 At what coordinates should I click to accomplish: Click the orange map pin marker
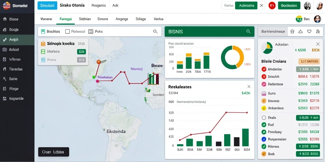pos(99,62)
